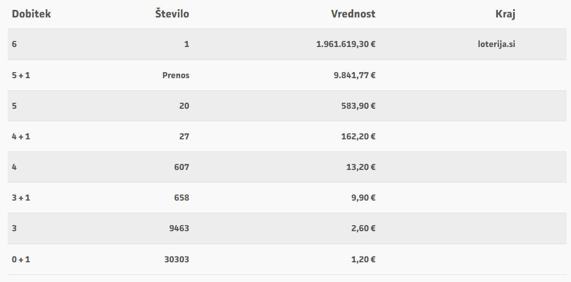Screen dimensions: 571x282
Task: Select the count 30303
Action: [x=177, y=260]
